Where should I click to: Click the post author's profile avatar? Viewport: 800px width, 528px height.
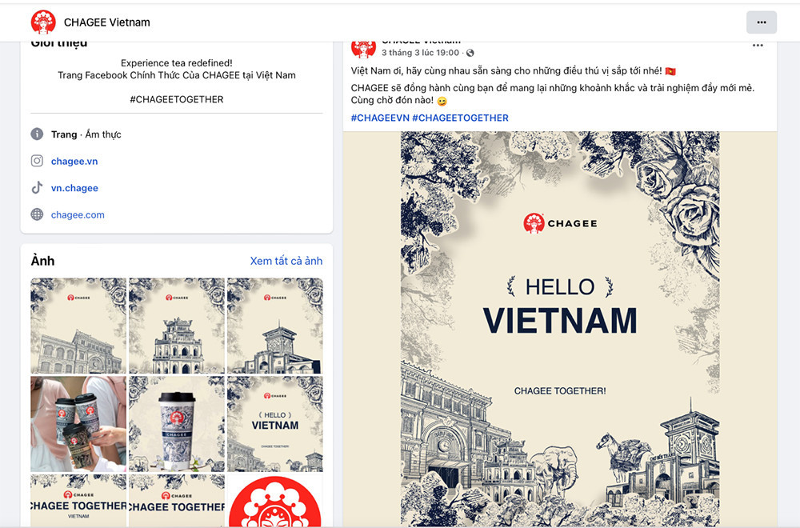(363, 48)
